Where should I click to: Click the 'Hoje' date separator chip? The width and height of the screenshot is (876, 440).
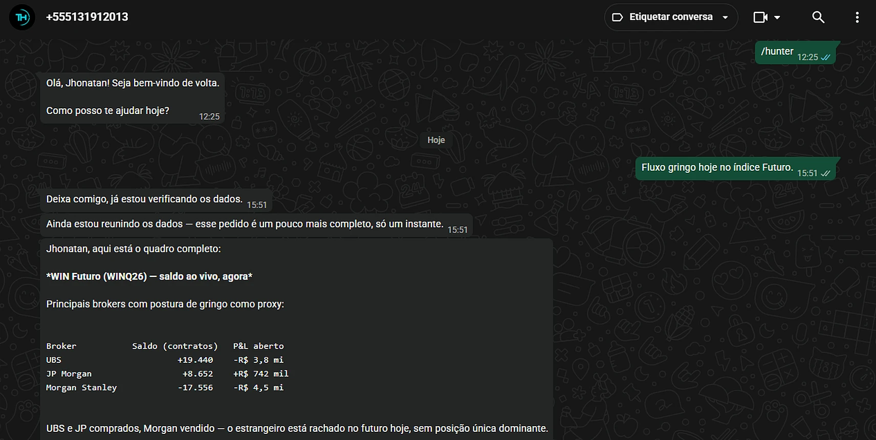436,140
